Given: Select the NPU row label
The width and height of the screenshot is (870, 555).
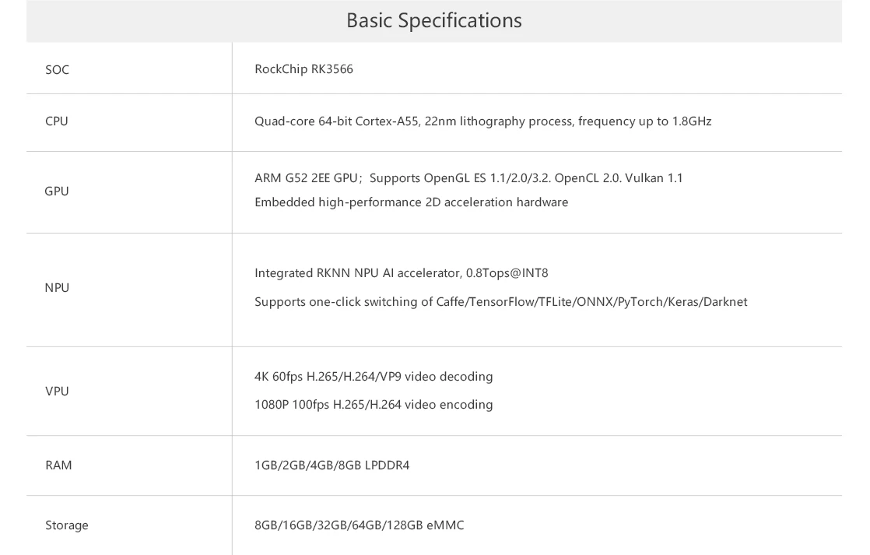Looking at the screenshot, I should (57, 287).
